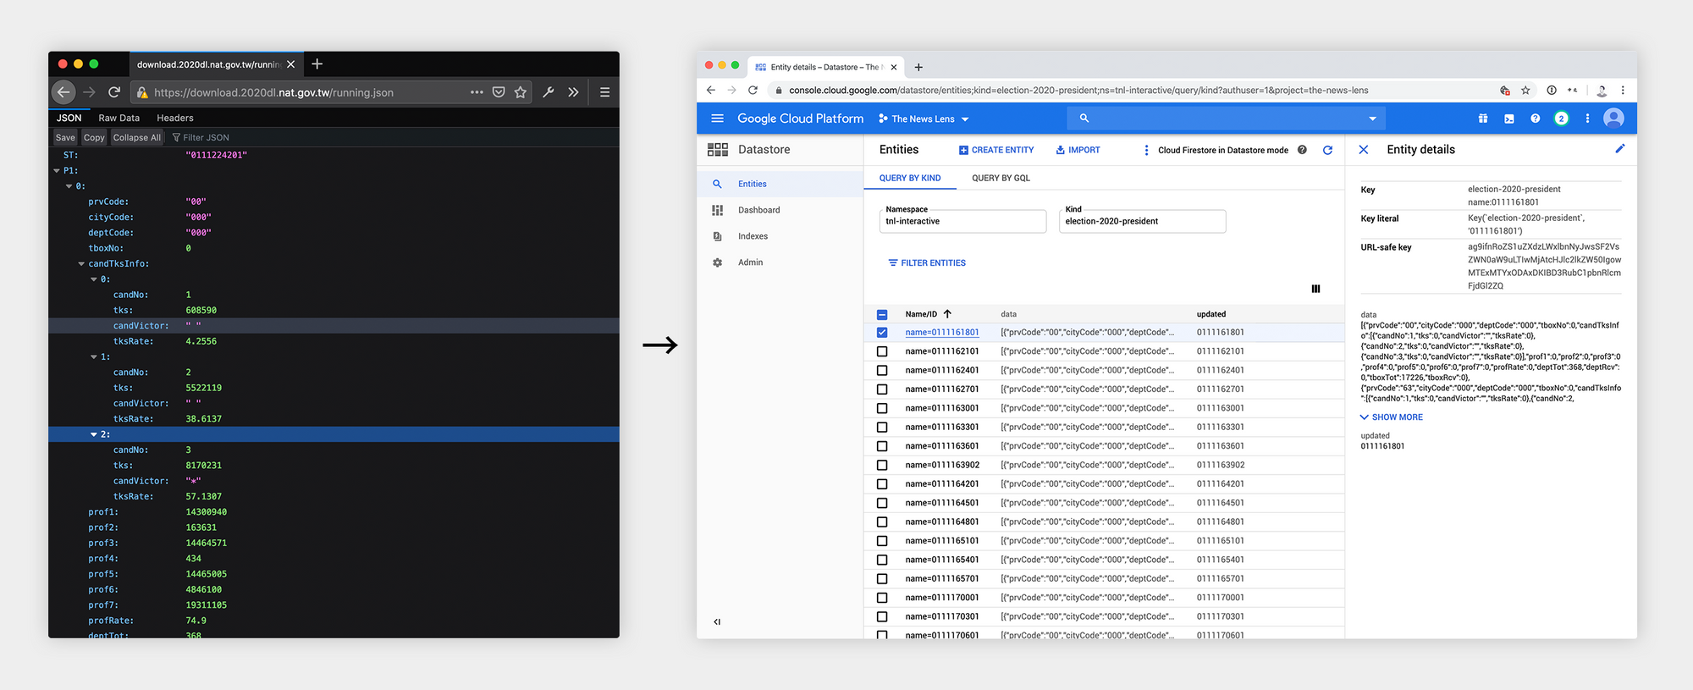
Task: Focus the Filter JSON field
Action: click(207, 137)
